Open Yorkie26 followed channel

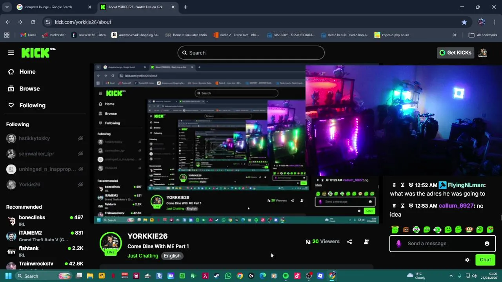click(x=45, y=184)
